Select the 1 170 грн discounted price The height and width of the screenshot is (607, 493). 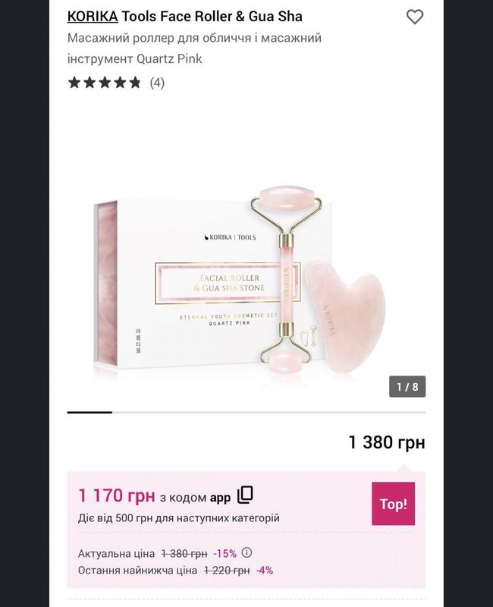[117, 495]
